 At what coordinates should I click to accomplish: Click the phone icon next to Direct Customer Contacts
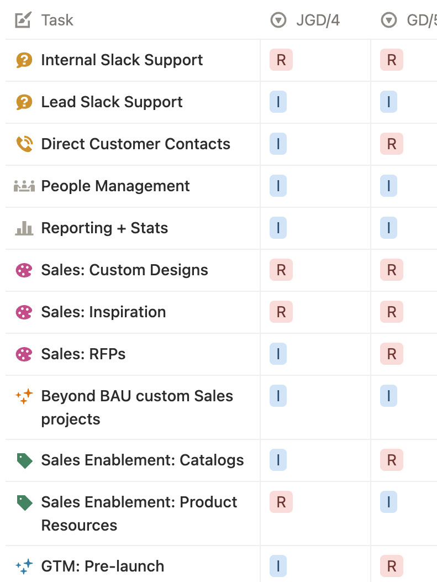(x=24, y=144)
